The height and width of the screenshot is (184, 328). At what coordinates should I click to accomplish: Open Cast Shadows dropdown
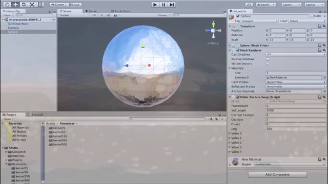coord(296,55)
